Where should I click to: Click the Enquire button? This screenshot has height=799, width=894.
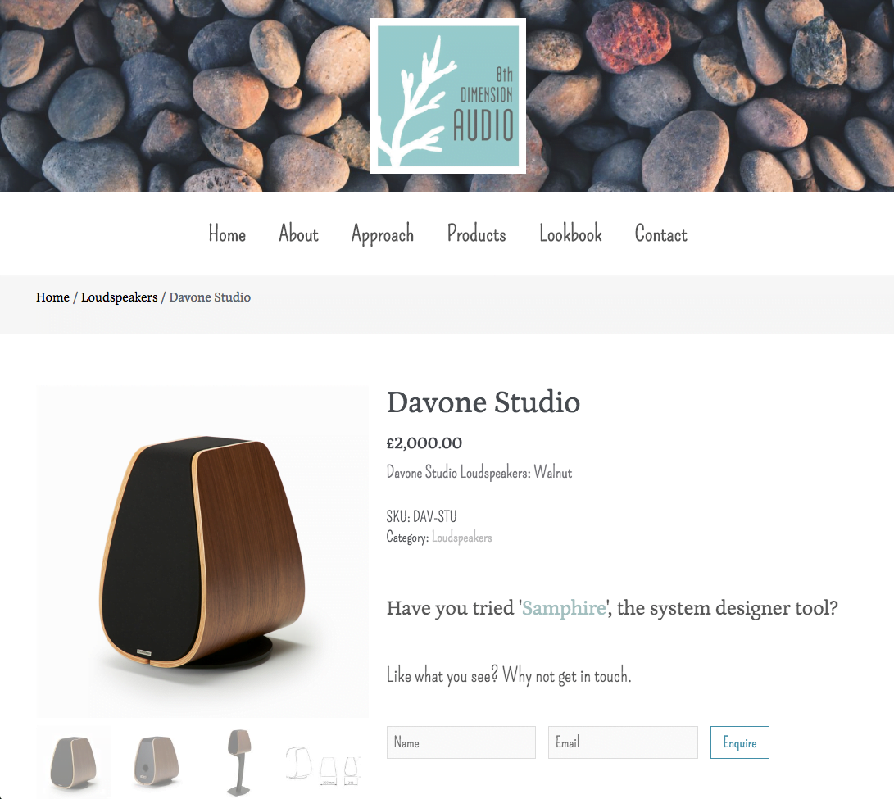[739, 742]
